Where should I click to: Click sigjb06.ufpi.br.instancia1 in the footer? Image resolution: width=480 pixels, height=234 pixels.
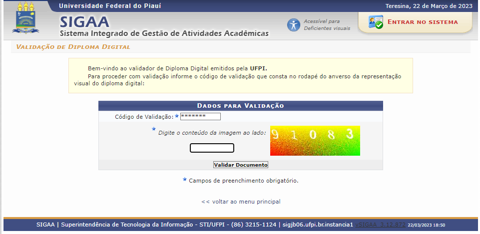tap(318, 225)
